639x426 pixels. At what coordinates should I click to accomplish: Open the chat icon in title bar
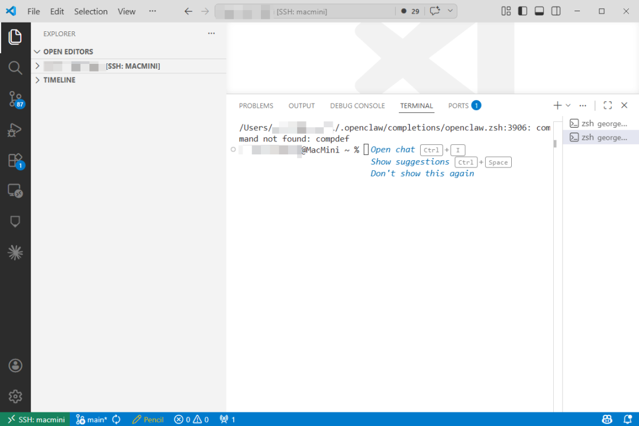(x=435, y=11)
